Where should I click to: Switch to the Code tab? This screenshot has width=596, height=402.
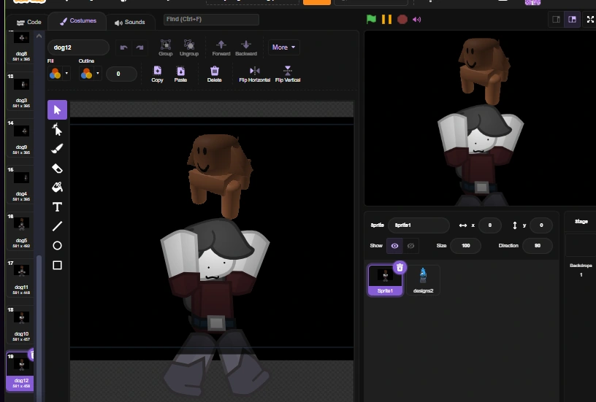[x=29, y=23]
